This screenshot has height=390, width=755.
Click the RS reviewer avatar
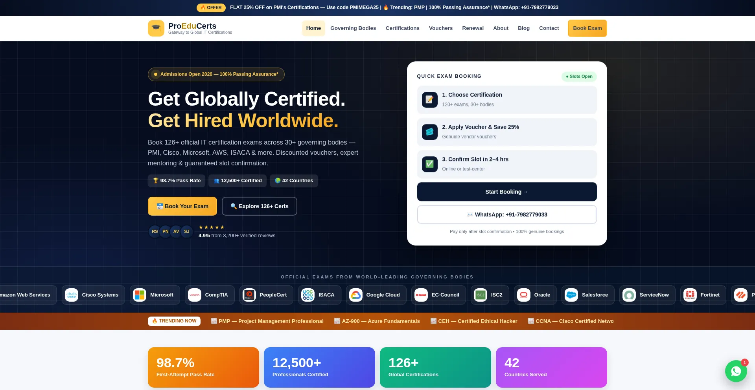point(155,232)
